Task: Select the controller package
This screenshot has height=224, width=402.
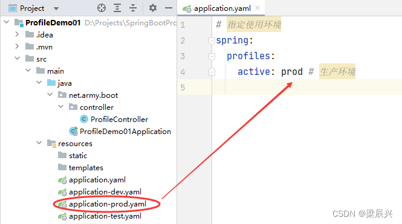Action: click(x=97, y=107)
